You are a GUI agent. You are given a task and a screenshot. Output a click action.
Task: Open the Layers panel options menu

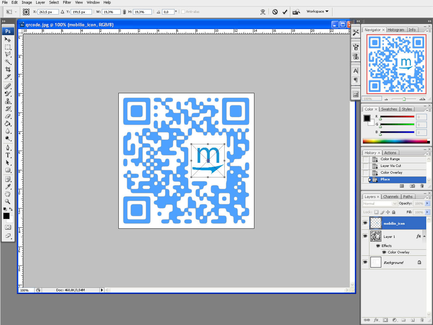(428, 198)
